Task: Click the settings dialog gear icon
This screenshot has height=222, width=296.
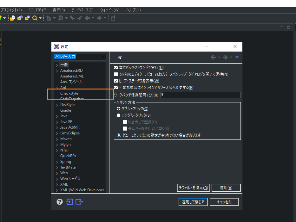Action: click(56, 46)
